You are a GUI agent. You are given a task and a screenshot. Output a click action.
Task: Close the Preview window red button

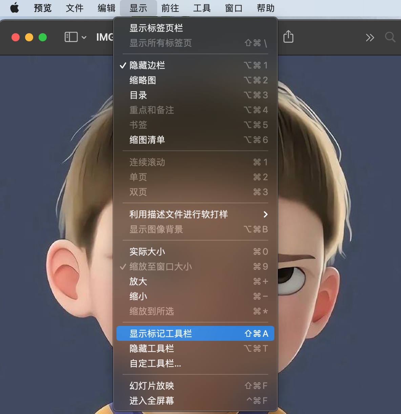16,37
